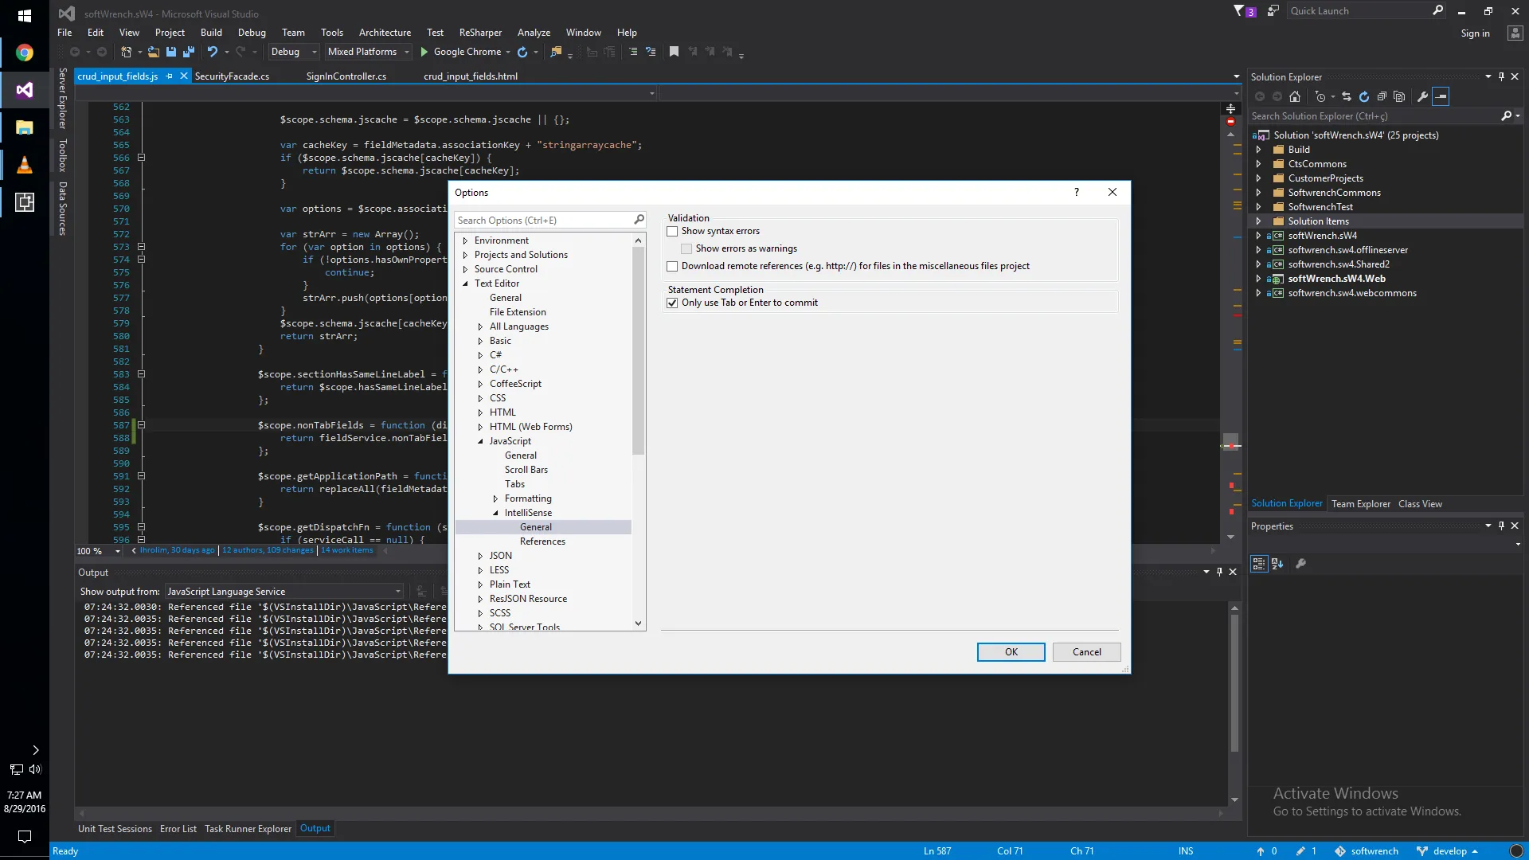
Task: Open Properties wrench in Solution Explorer toolbar
Action: [1423, 97]
